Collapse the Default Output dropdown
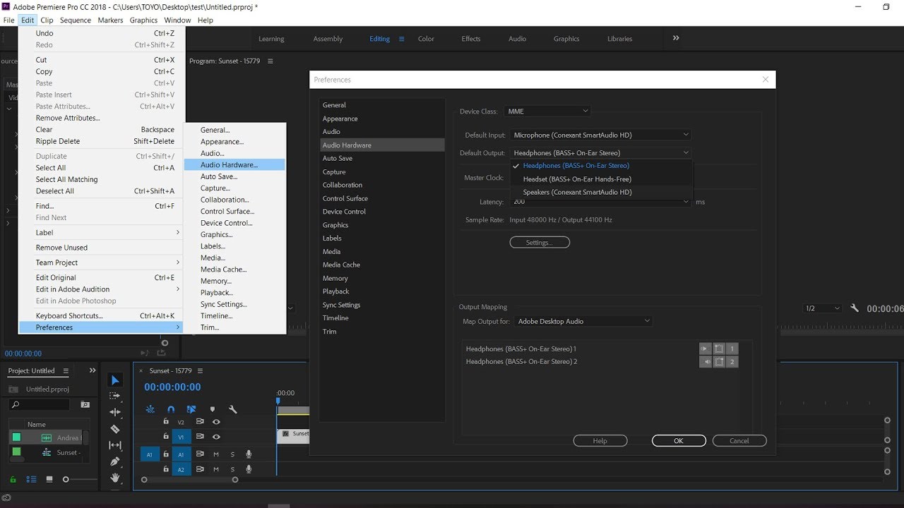The height and width of the screenshot is (508, 904). 600,152
